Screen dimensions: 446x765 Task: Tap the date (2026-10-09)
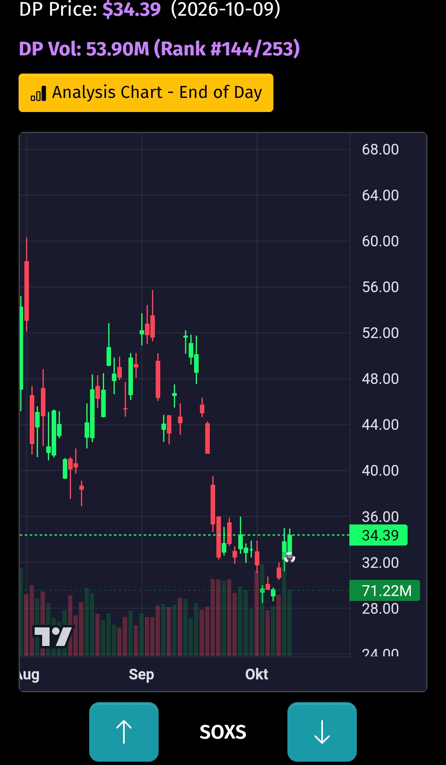(225, 9)
